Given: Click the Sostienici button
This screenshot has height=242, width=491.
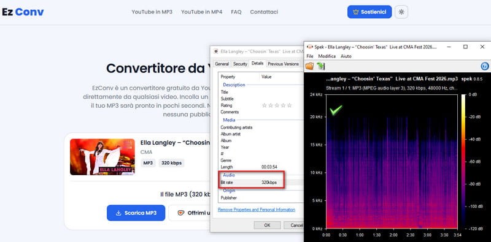Looking at the screenshot, I should [x=369, y=12].
